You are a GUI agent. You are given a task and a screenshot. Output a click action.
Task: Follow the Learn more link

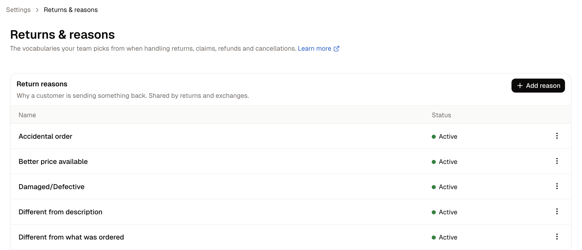pos(318,48)
